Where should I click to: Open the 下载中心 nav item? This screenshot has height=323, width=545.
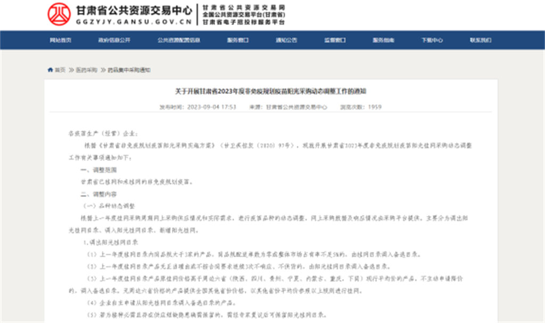tap(432, 40)
